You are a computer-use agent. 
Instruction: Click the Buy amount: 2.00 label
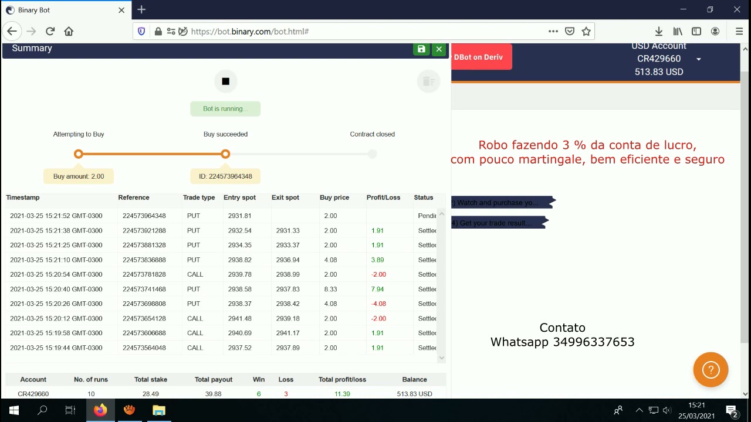(x=79, y=176)
